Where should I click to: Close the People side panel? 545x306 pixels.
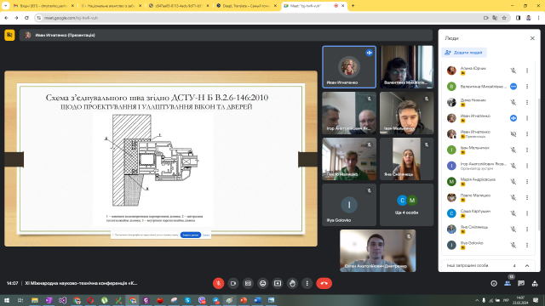coord(532,38)
